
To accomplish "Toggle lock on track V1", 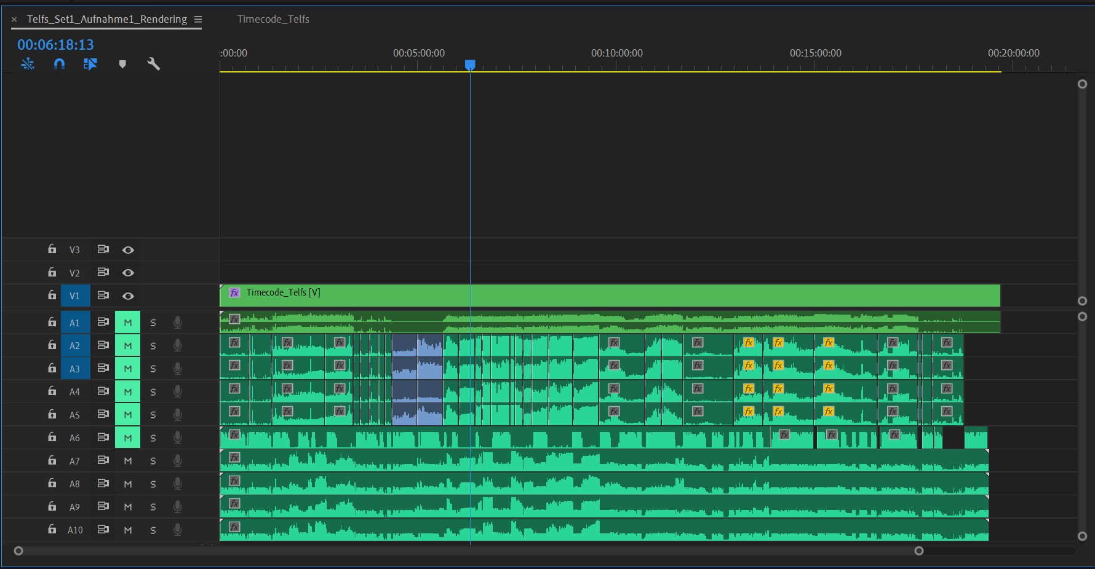I will tap(52, 295).
